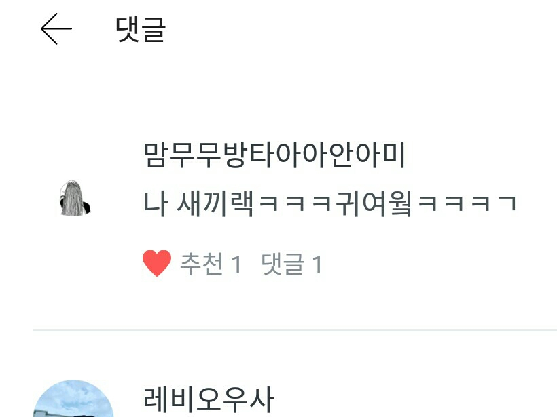The width and height of the screenshot is (557, 417).
Task: Tap the red heart on first comment
Action: point(157,263)
